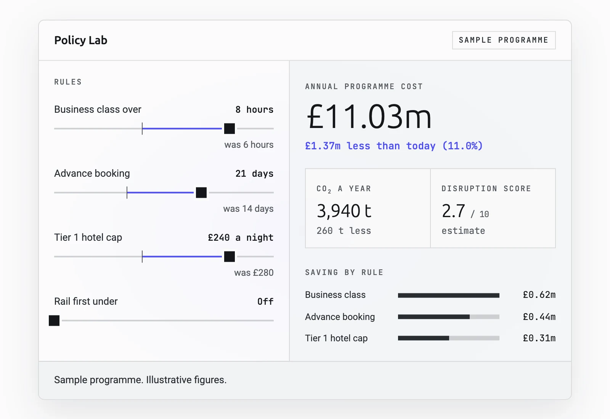This screenshot has height=419, width=610.
Task: Click the 'was 14 days' note
Action: pos(248,209)
